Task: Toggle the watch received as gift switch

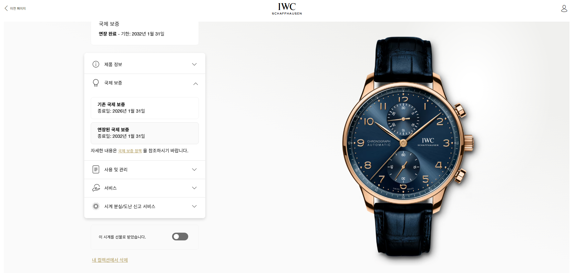Action: click(x=180, y=237)
